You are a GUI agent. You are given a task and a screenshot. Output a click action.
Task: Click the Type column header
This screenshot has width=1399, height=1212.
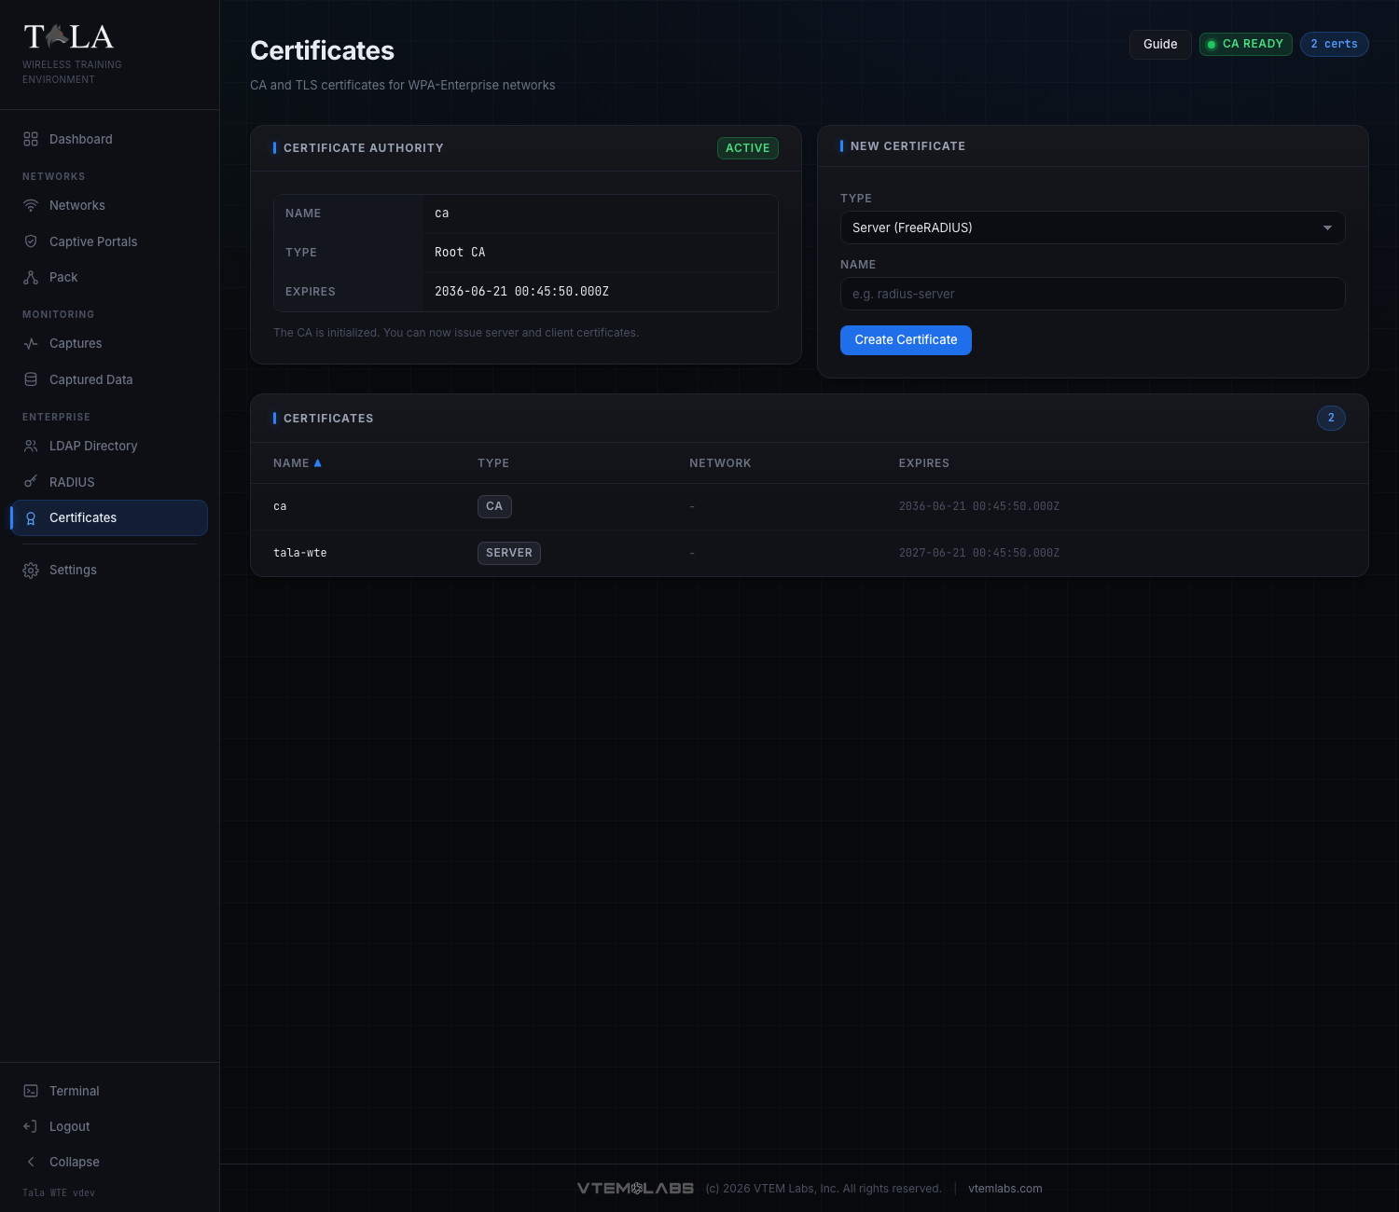(x=493, y=463)
